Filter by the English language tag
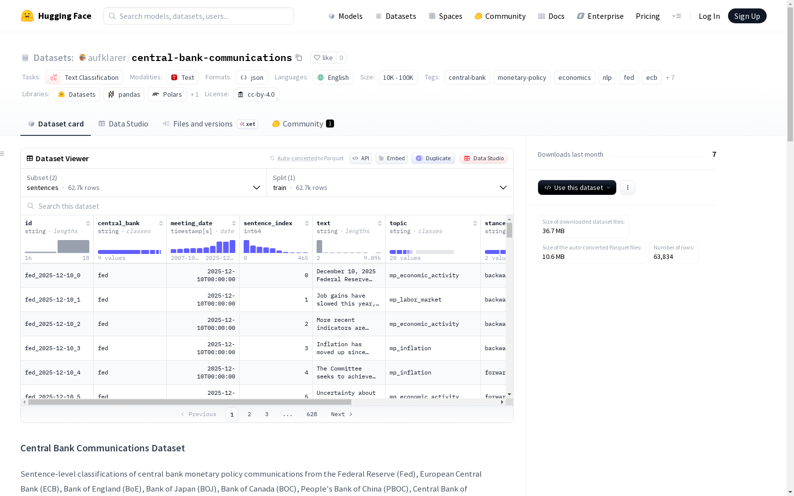Screen dimensions: 794x496 tap(333, 77)
